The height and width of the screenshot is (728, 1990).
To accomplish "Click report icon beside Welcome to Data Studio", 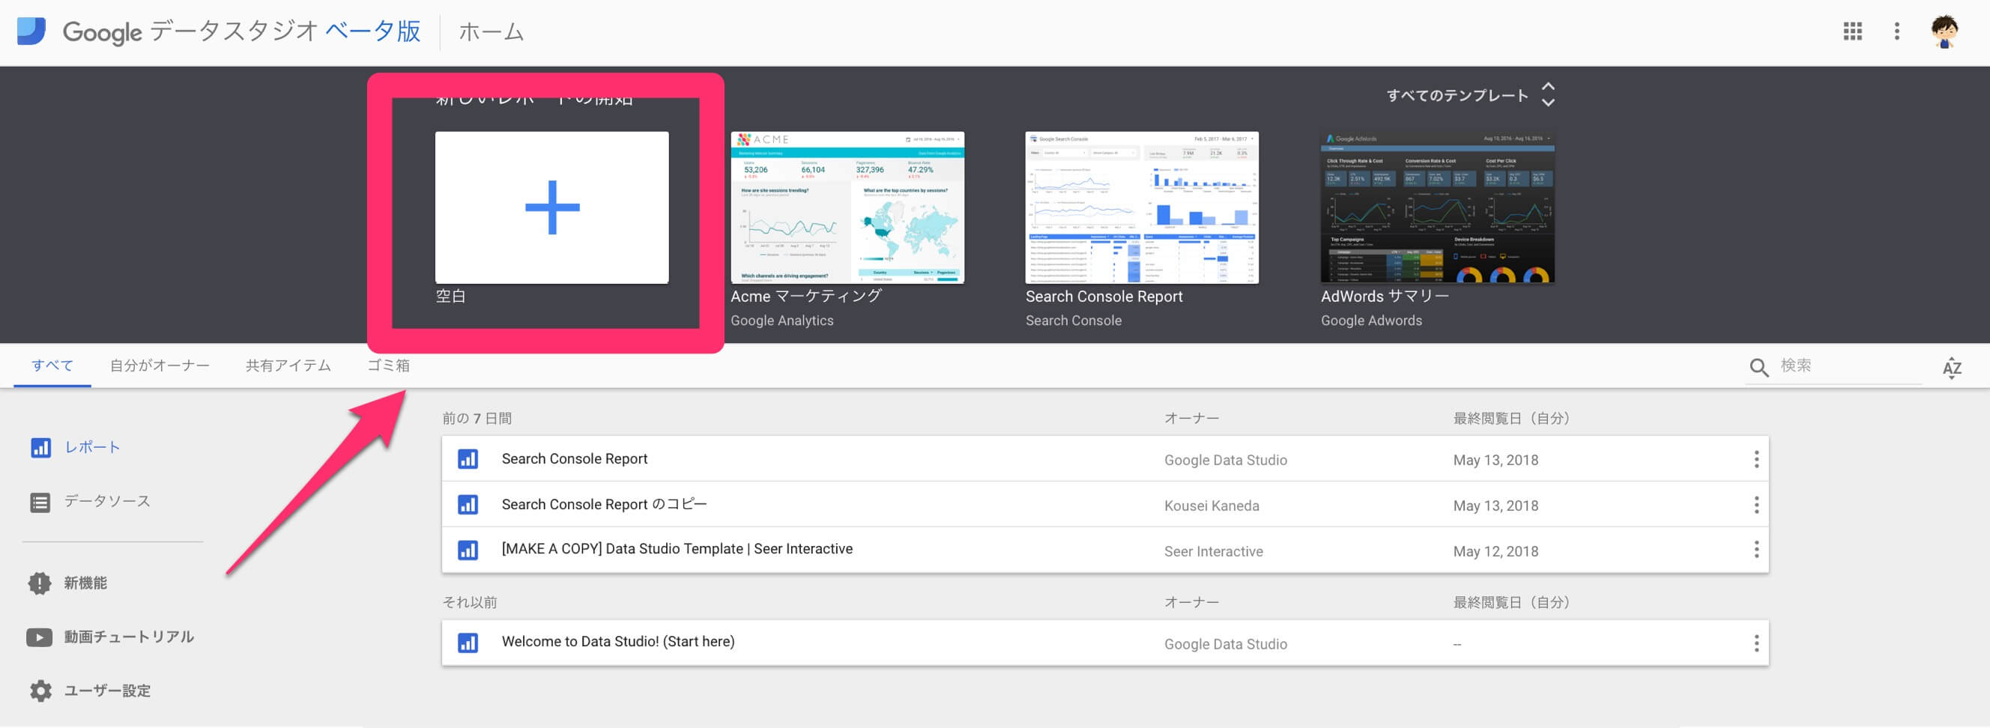I will 468,643.
